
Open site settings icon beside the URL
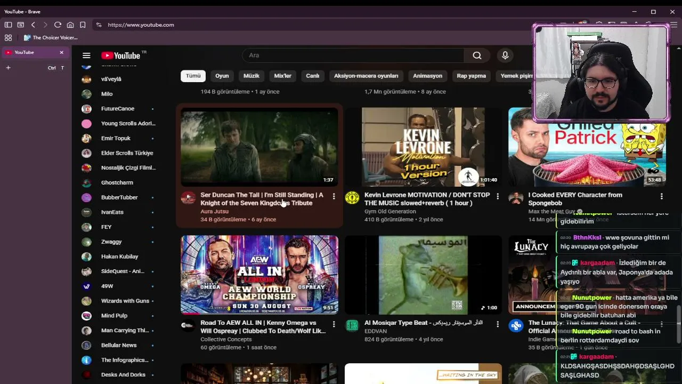point(99,25)
